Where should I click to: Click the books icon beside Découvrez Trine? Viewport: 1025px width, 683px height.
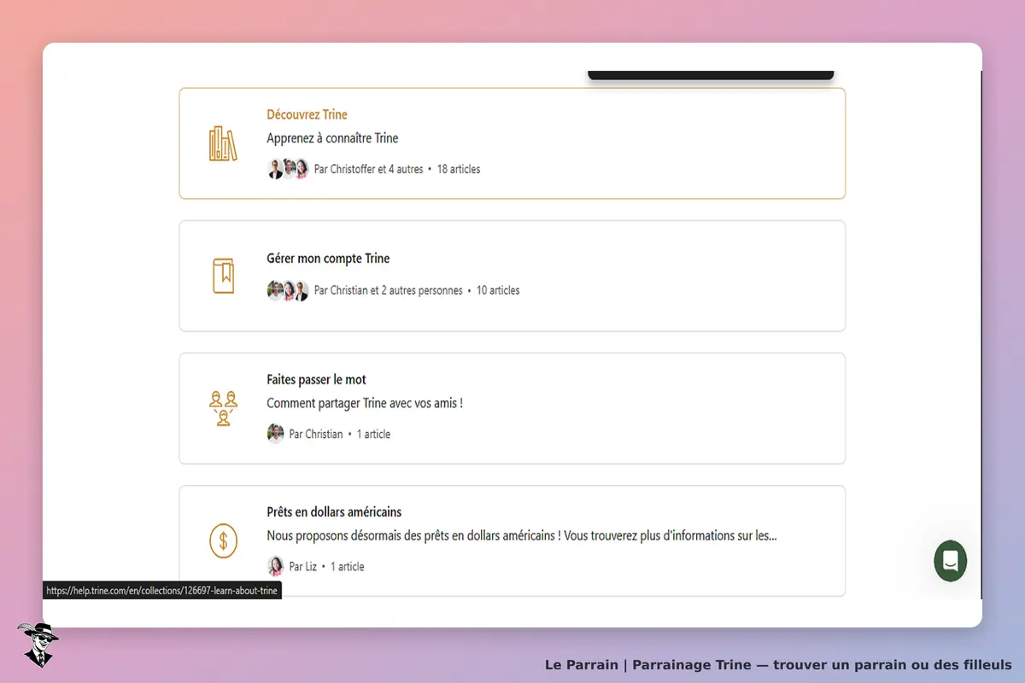click(223, 143)
